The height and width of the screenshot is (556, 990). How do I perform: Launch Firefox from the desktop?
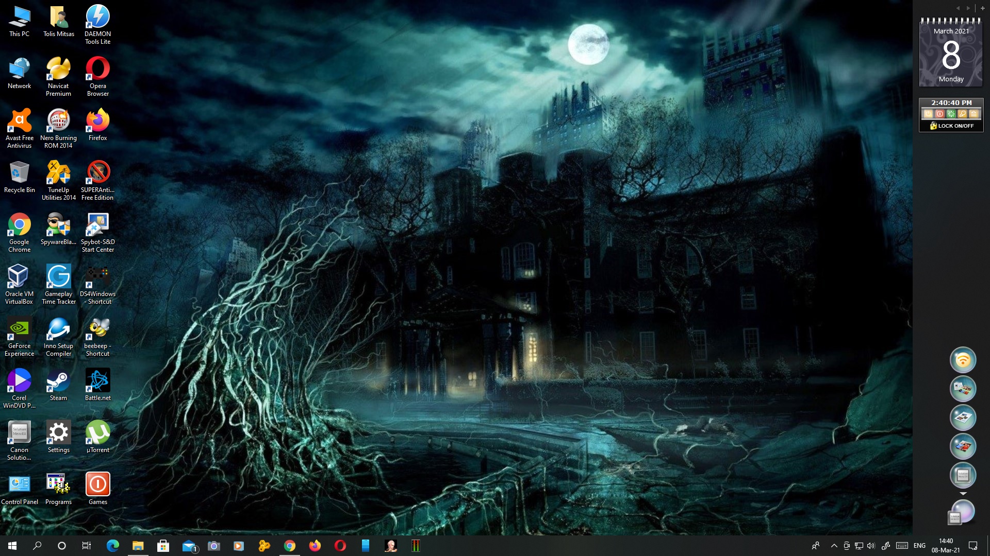[x=98, y=125]
